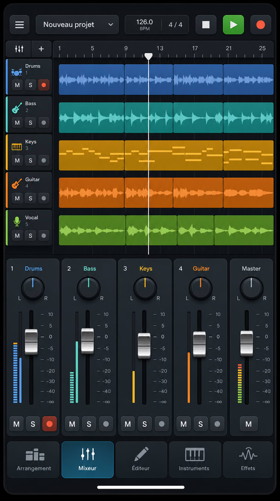Mute the Vocal track
The height and width of the screenshot is (501, 280).
(17, 236)
